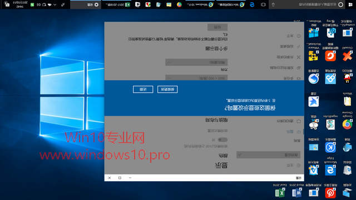Click the taskbar clock and date
This screenshot has width=356, height=200.
point(20,4)
